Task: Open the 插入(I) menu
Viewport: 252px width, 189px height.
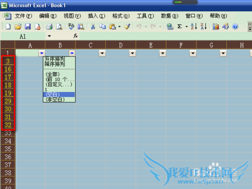Action: (97, 16)
